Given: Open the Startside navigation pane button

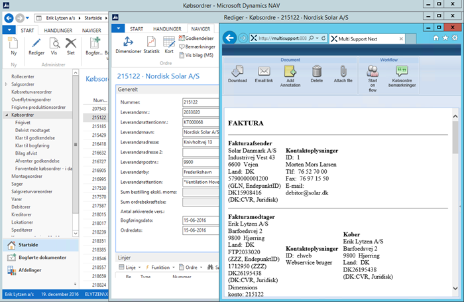Looking at the screenshot, I should (40, 245).
